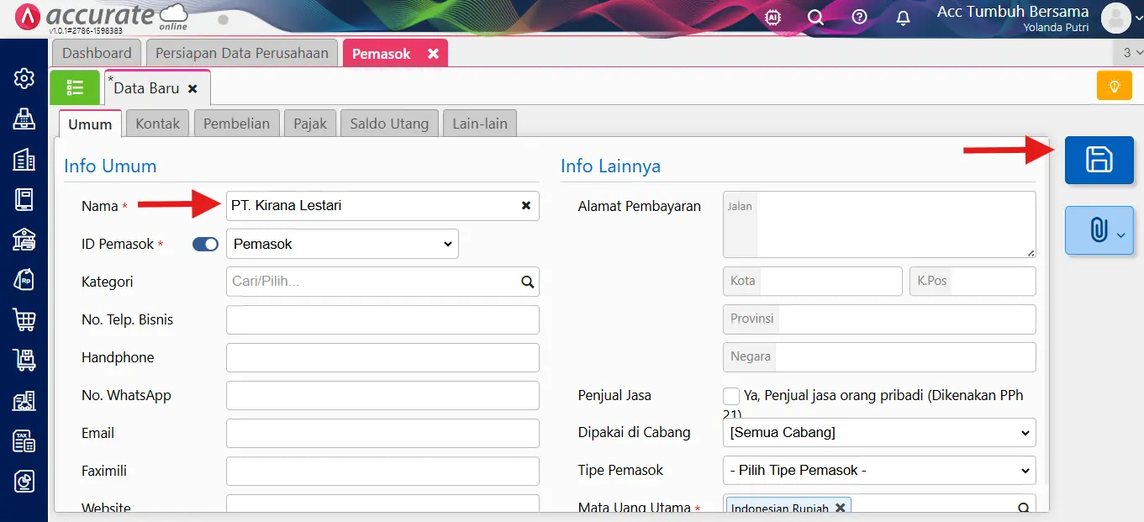Image resolution: width=1144 pixels, height=522 pixels.
Task: Open the shopping cart sidebar module
Action: click(x=24, y=319)
